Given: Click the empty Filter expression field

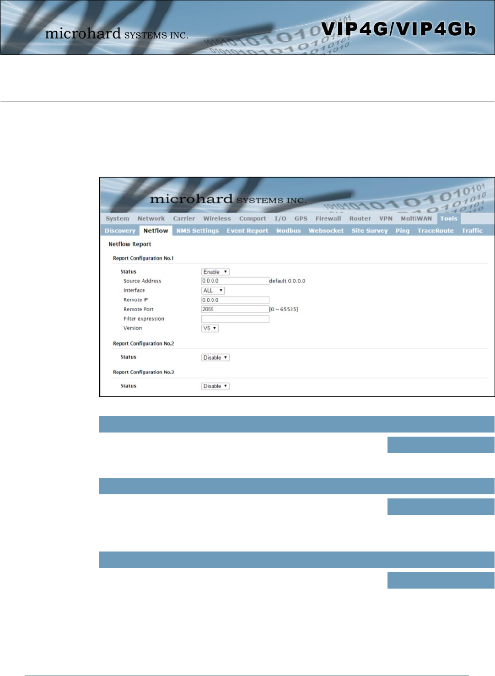Looking at the screenshot, I should point(235,319).
